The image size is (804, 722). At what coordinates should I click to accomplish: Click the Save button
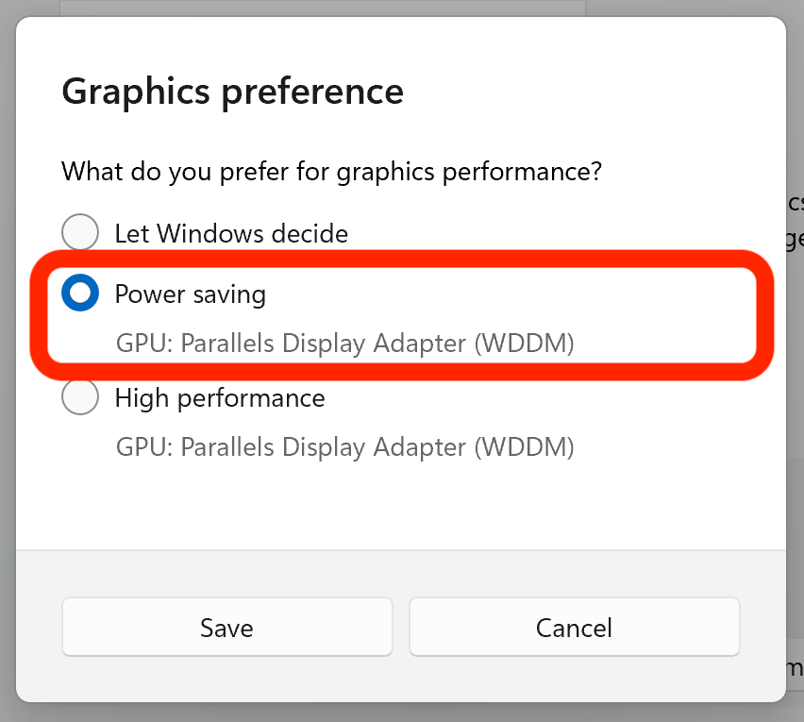coord(226,628)
